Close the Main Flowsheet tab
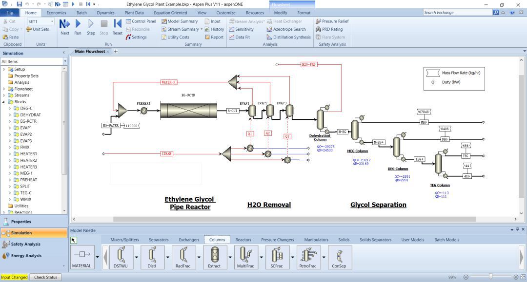The width and height of the screenshot is (527, 282). coord(108,52)
